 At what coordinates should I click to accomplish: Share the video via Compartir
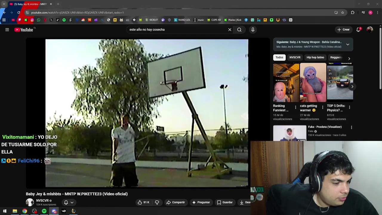click(176, 202)
